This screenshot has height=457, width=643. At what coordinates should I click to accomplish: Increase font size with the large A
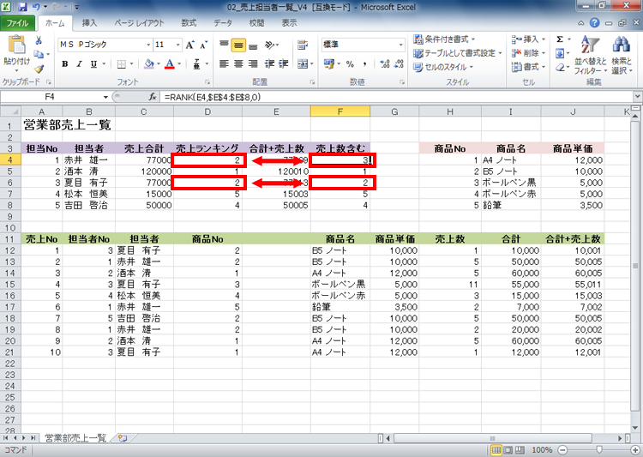[x=189, y=45]
